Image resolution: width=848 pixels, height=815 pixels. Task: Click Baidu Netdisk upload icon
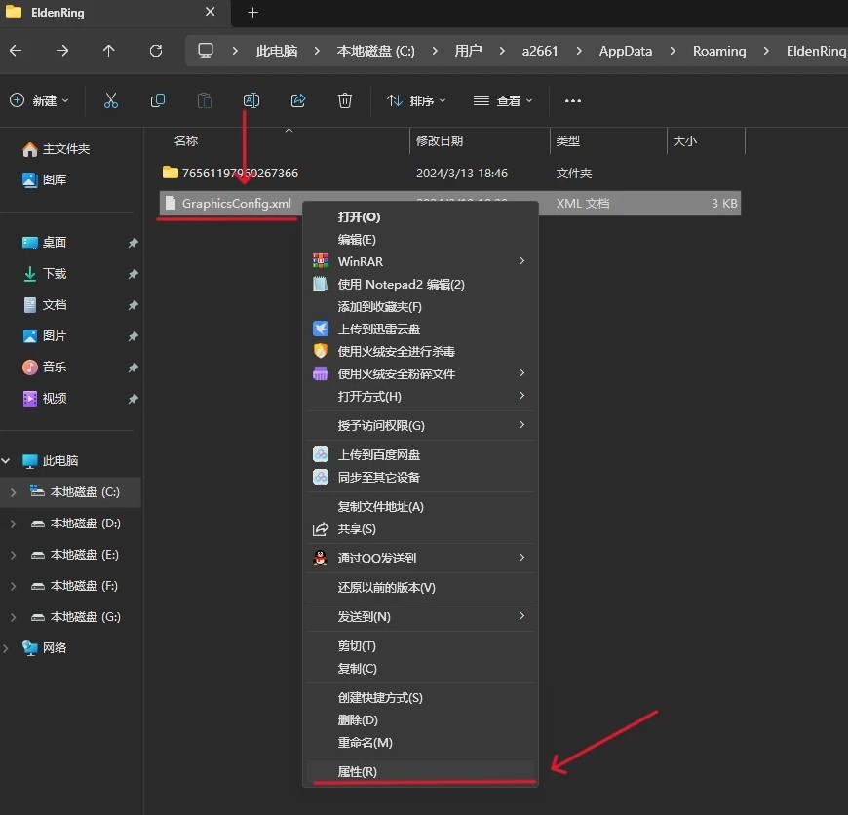320,455
